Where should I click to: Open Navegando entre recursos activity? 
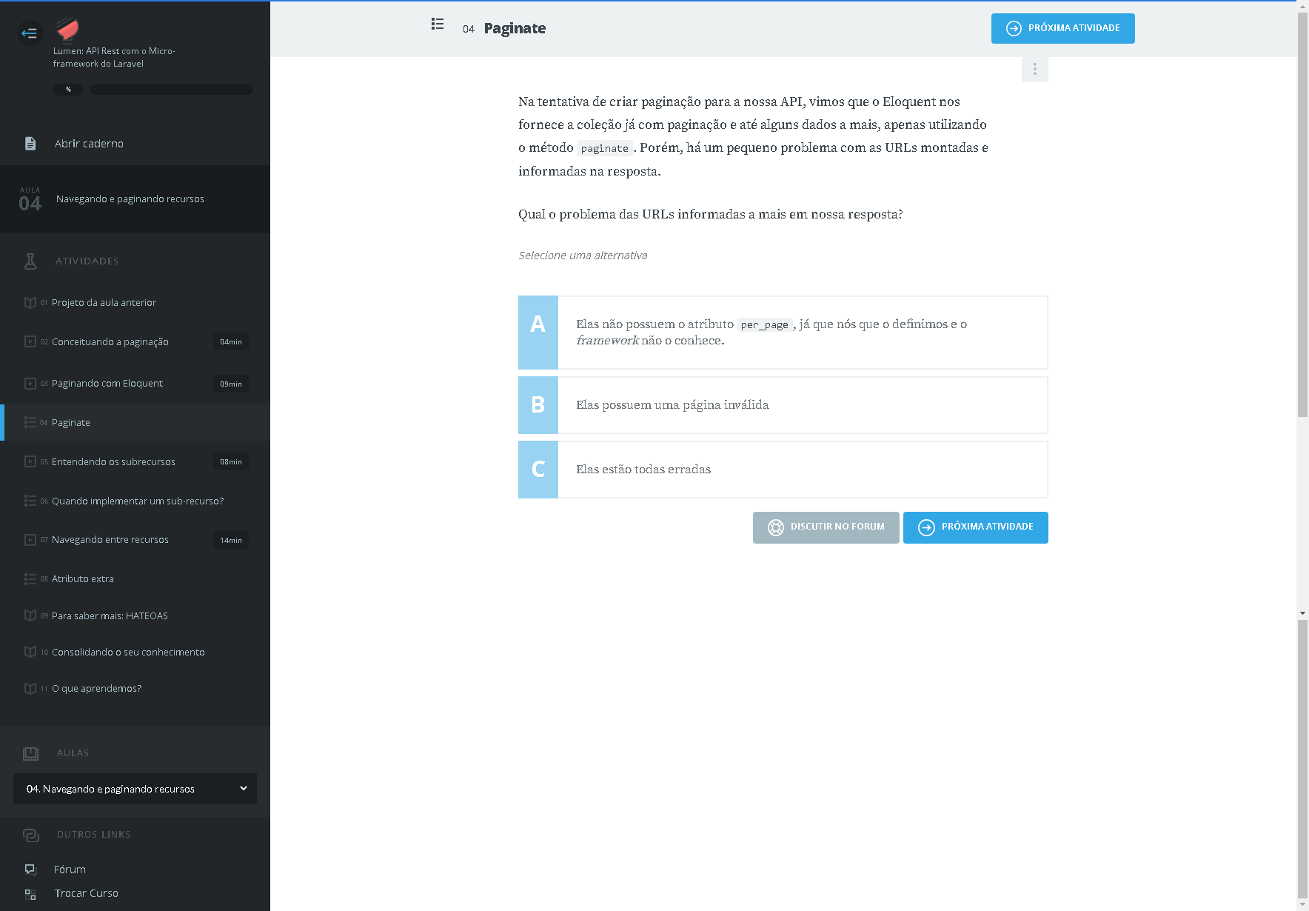click(x=110, y=540)
